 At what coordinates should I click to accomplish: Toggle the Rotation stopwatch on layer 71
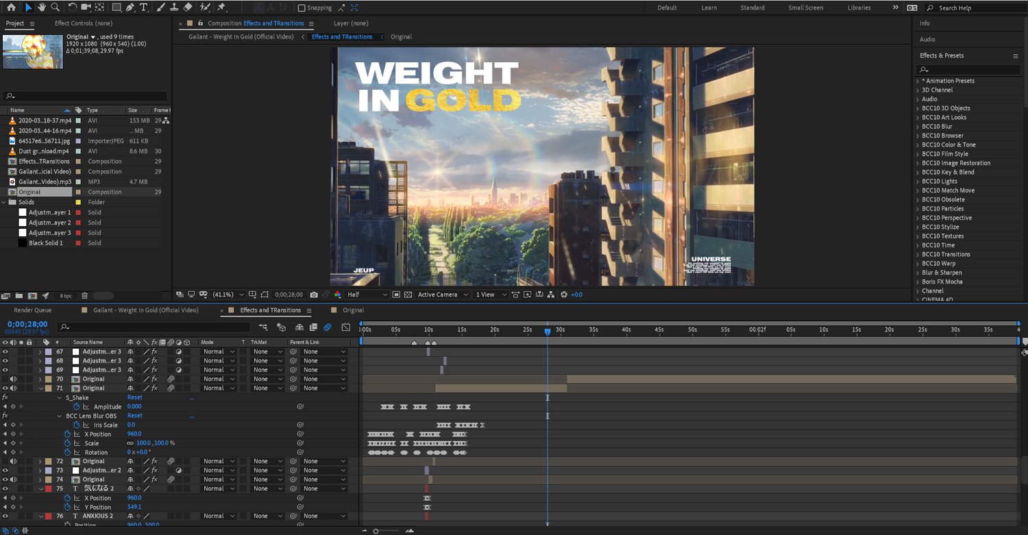tap(68, 452)
